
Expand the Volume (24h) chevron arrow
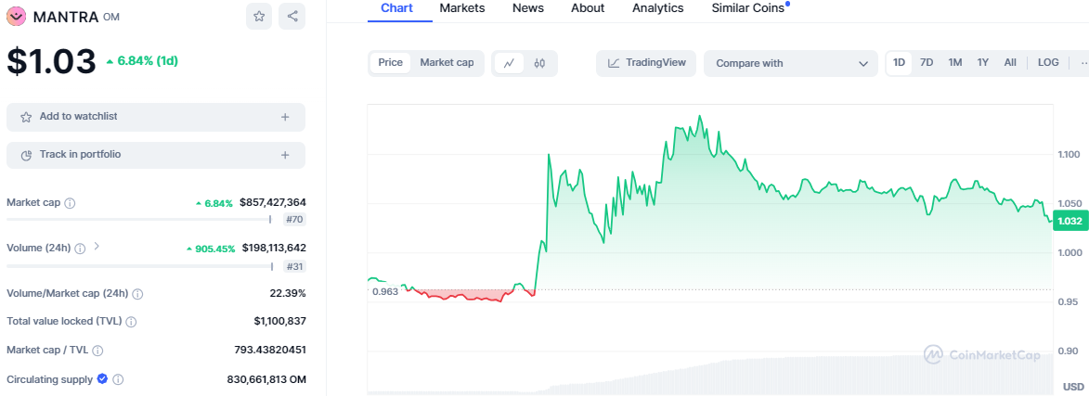coord(97,246)
